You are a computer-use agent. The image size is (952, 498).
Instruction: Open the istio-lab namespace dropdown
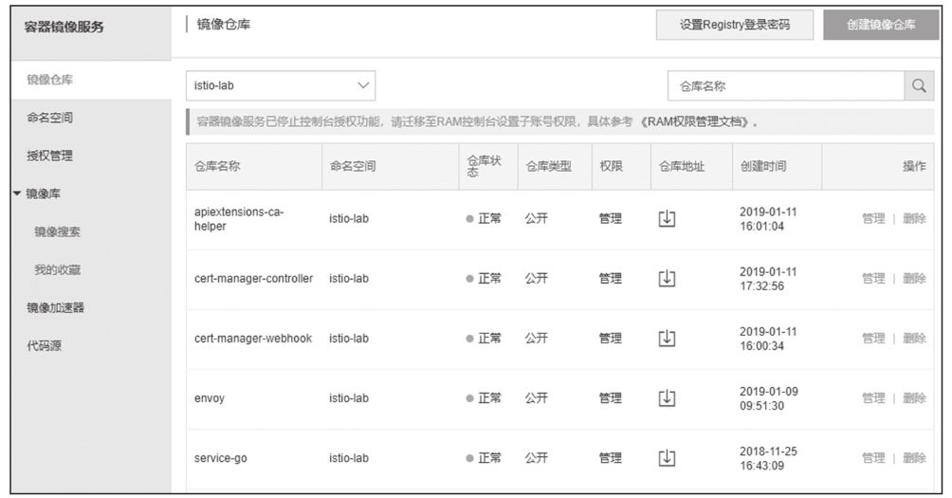pos(280,85)
